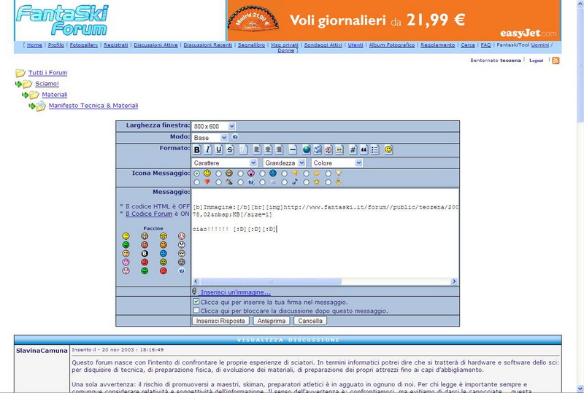Align text right in Formato toolbar
This screenshot has width=584, height=393.
pyautogui.click(x=279, y=149)
